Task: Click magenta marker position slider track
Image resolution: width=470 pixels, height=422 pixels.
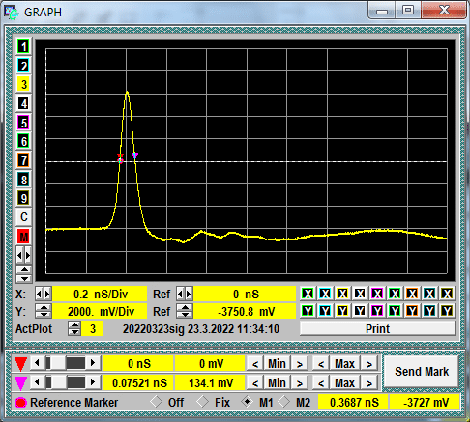Action: click(65, 382)
